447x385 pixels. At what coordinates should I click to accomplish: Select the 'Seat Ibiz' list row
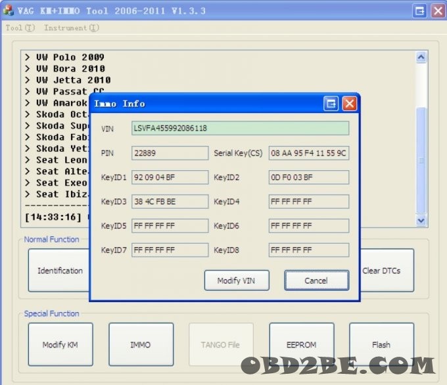(x=57, y=194)
